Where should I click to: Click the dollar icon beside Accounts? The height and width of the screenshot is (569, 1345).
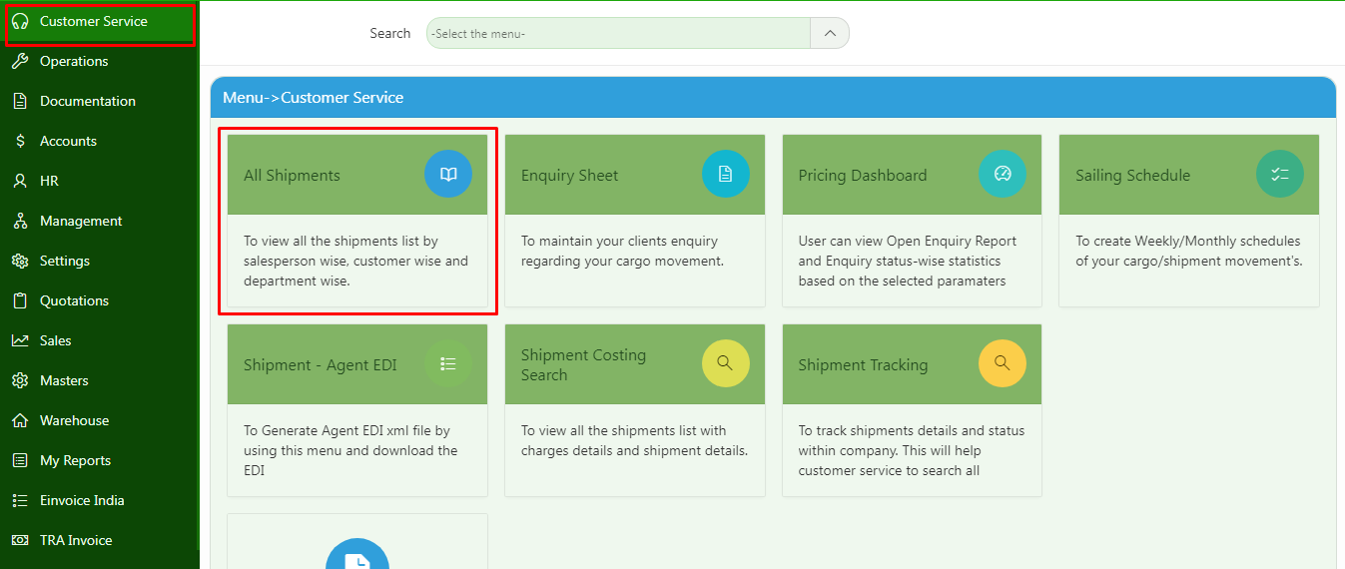click(20, 141)
